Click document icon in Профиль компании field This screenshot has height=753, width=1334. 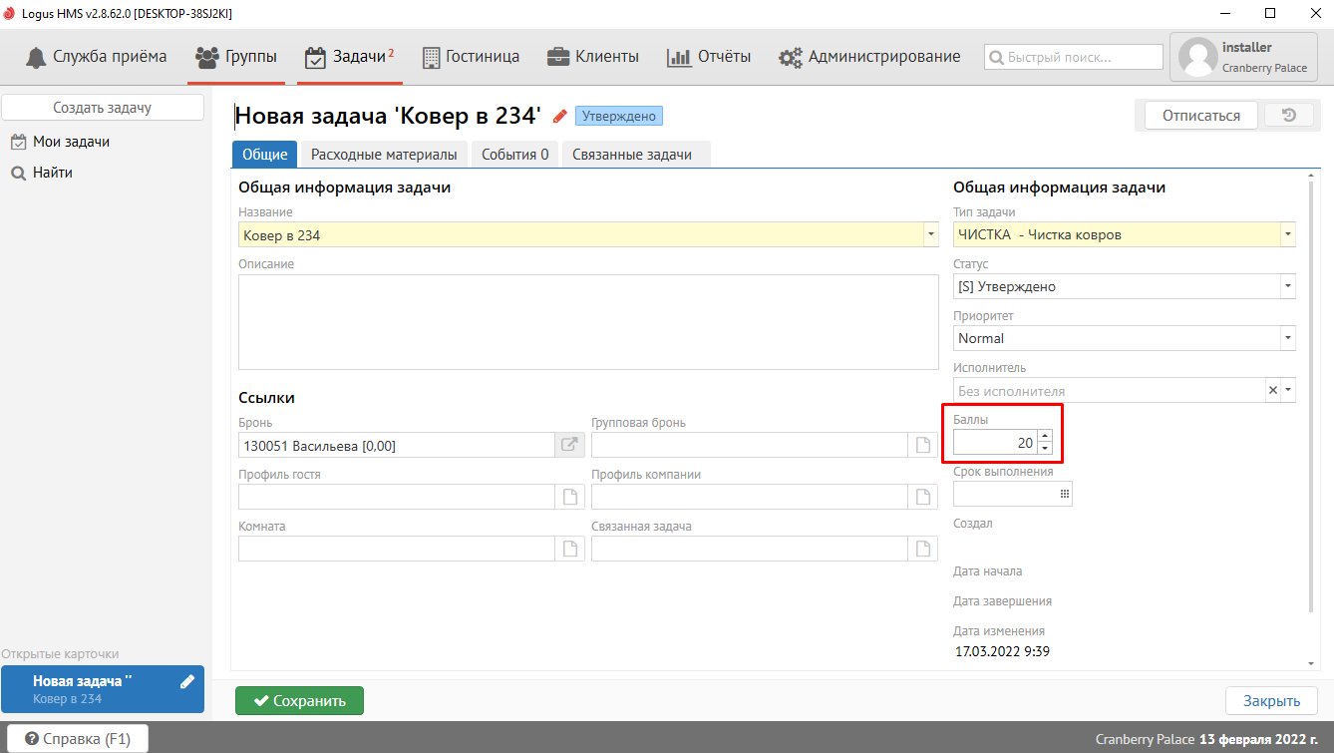tap(923, 497)
